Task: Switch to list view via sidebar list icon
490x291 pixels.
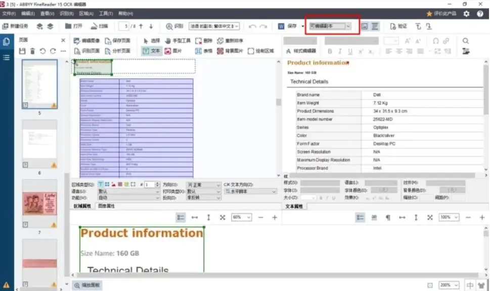Action: pos(6,57)
